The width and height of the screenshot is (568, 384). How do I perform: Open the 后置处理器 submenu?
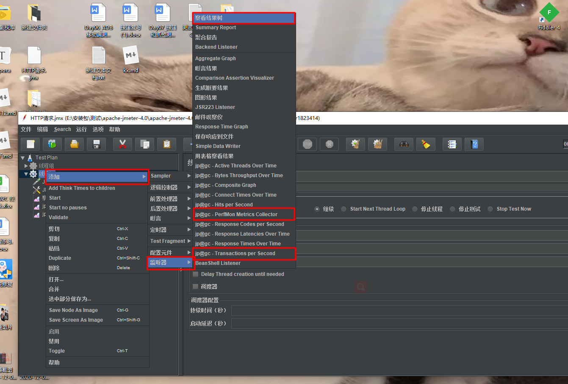pyautogui.click(x=170, y=209)
